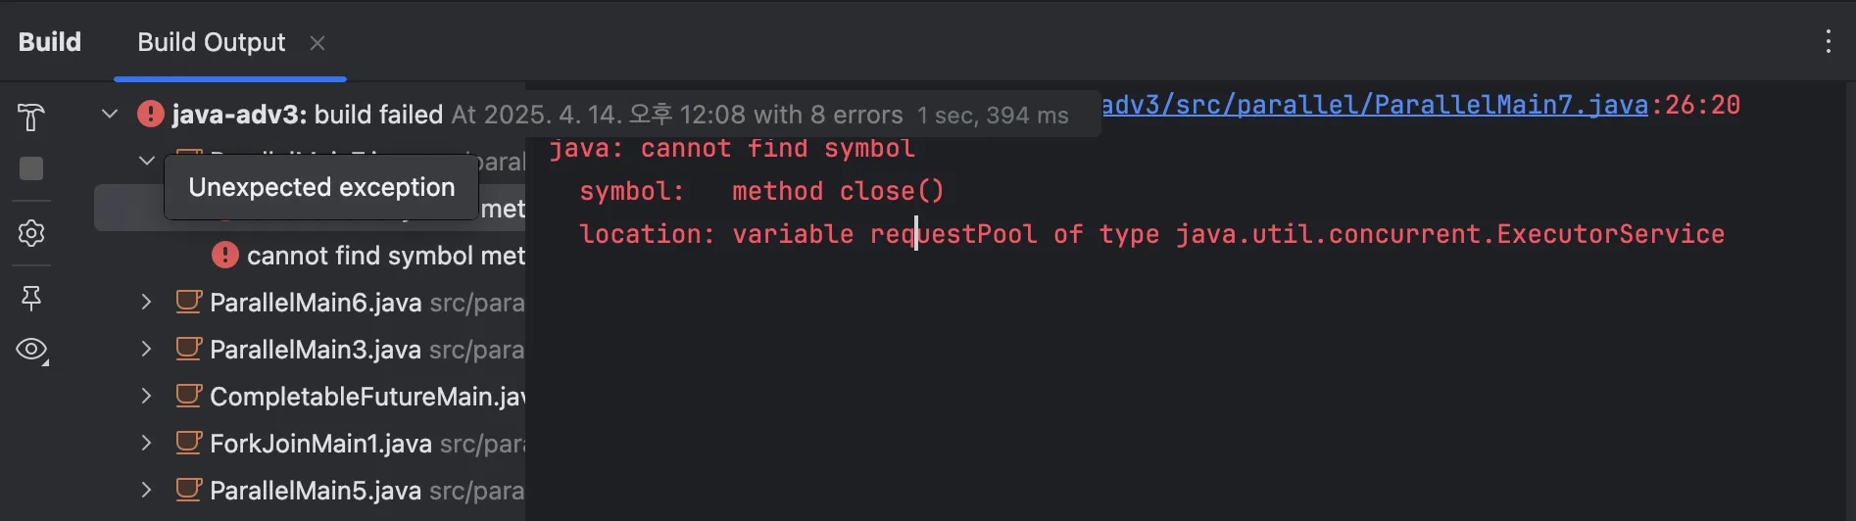Select the Build tool window title
The image size is (1856, 521).
pos(50,42)
